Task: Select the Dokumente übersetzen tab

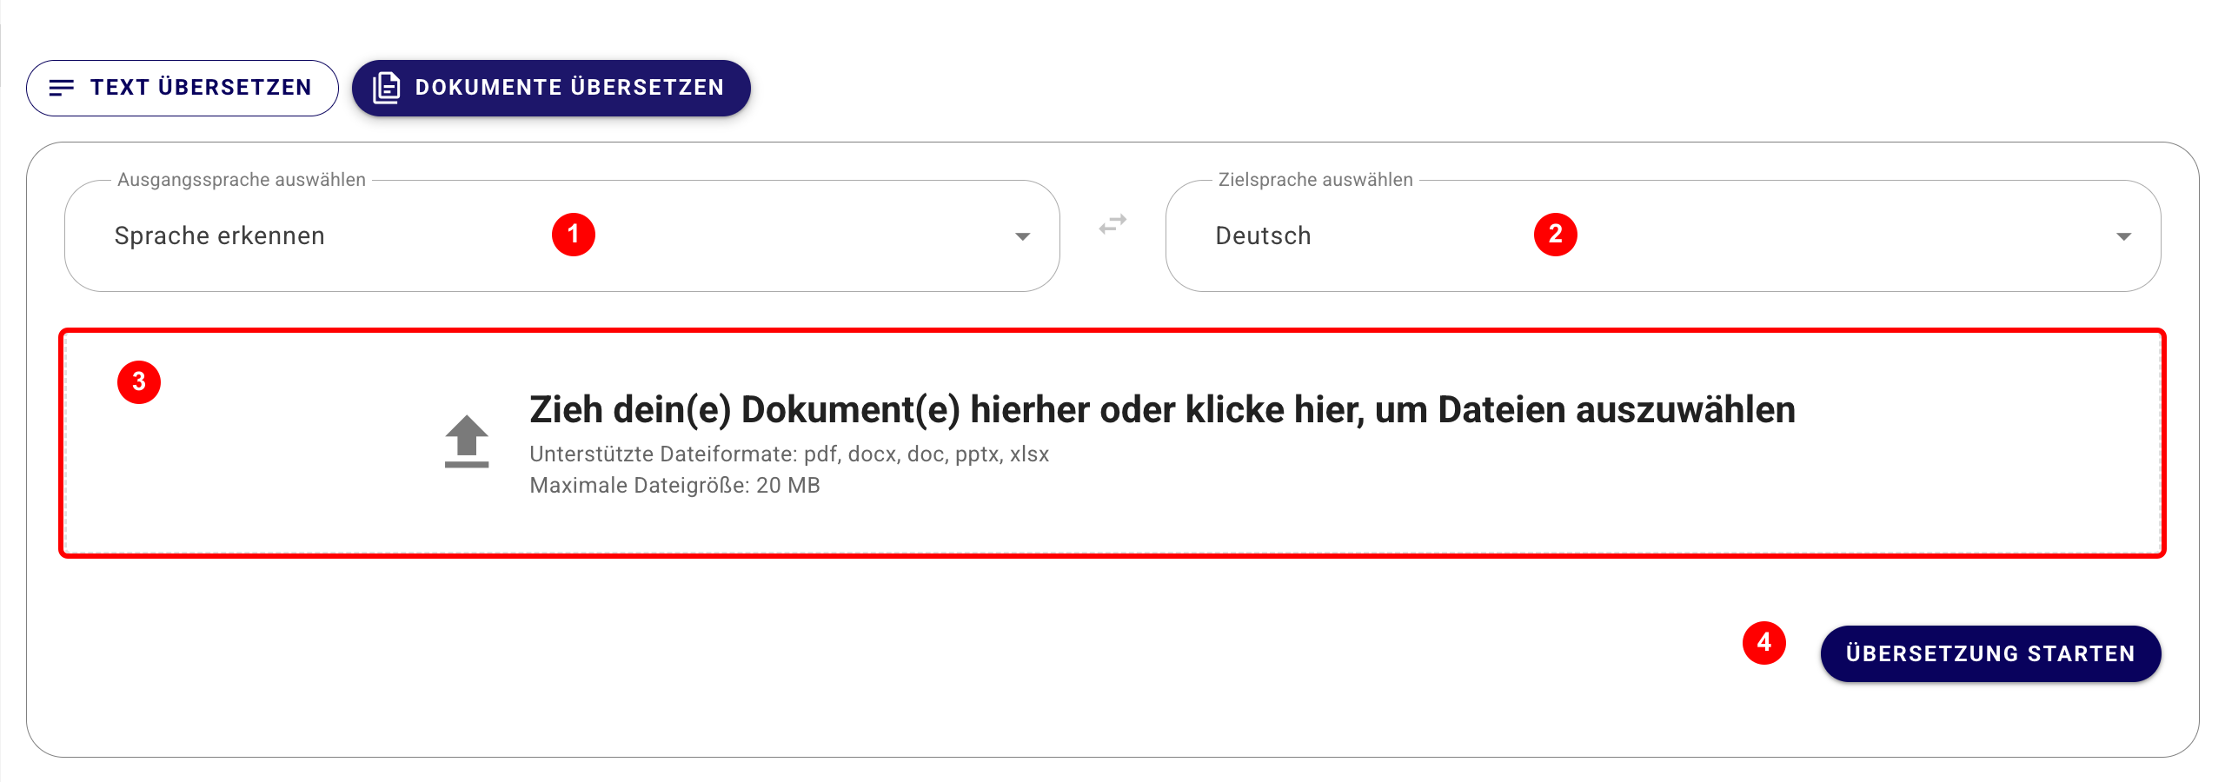Action: 551,88
